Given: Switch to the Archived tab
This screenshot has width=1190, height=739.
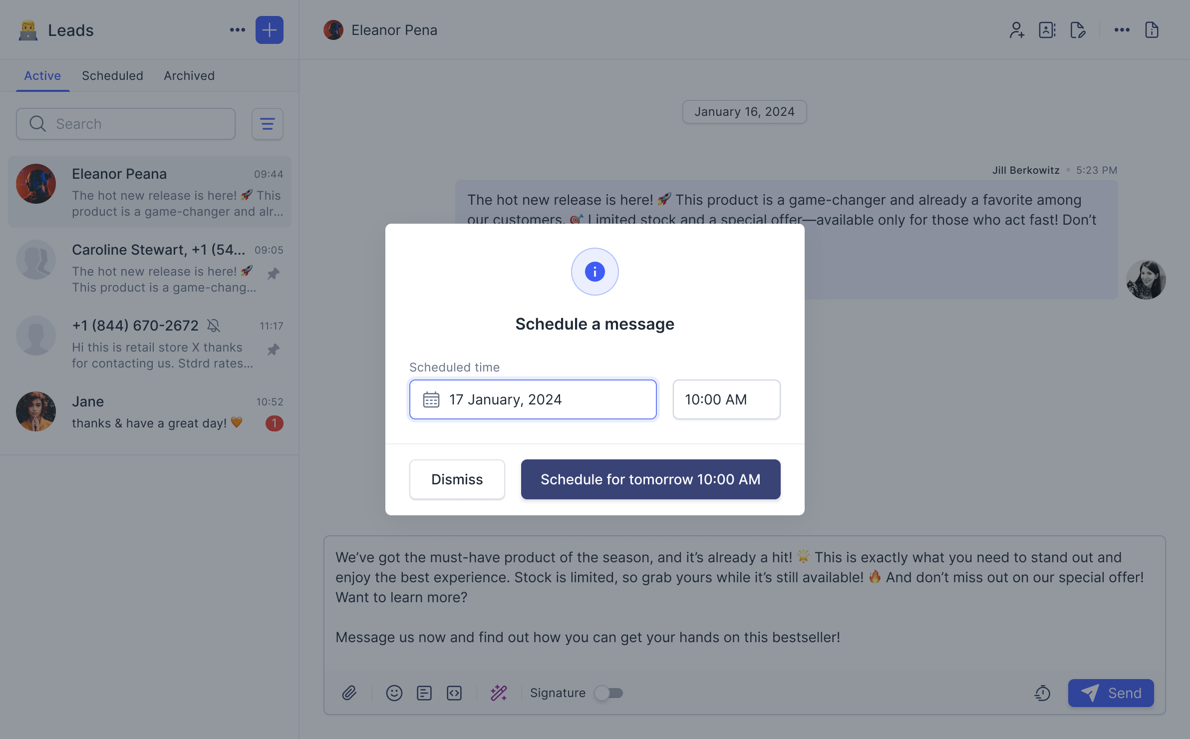Looking at the screenshot, I should click(x=189, y=76).
